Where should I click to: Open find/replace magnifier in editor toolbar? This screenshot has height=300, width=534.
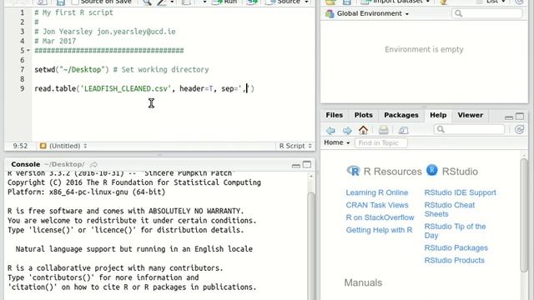[147, 2]
